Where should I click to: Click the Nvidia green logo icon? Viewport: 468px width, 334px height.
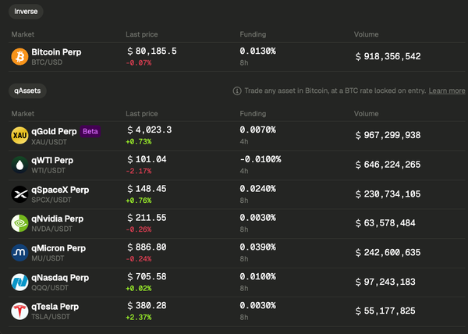click(19, 223)
